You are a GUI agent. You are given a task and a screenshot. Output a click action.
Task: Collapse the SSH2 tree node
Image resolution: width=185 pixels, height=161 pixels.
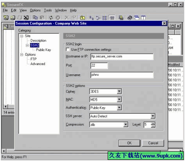(27, 45)
